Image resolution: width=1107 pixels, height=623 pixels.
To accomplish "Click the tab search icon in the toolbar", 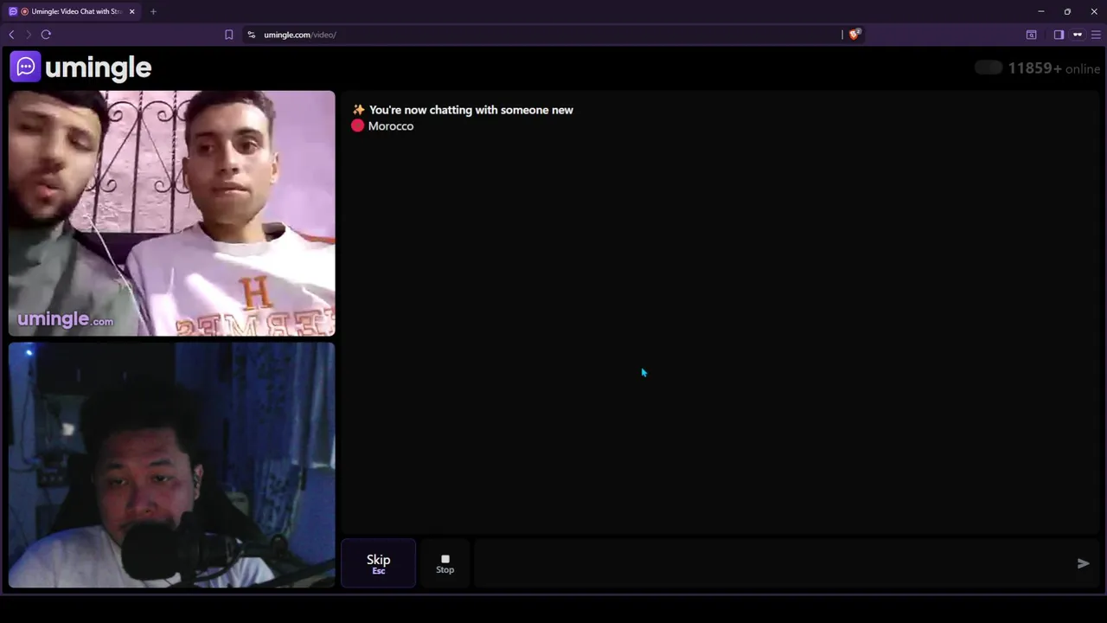I will (x=1031, y=35).
